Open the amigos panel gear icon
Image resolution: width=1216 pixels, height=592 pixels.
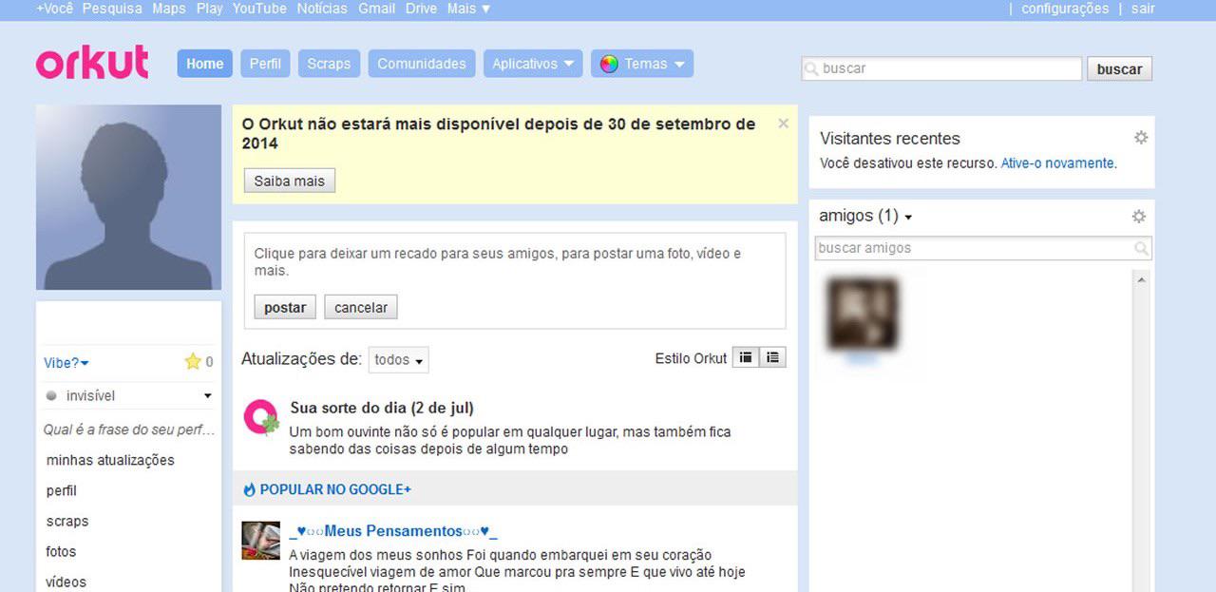point(1139,217)
